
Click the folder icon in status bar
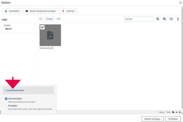tap(173, 112)
